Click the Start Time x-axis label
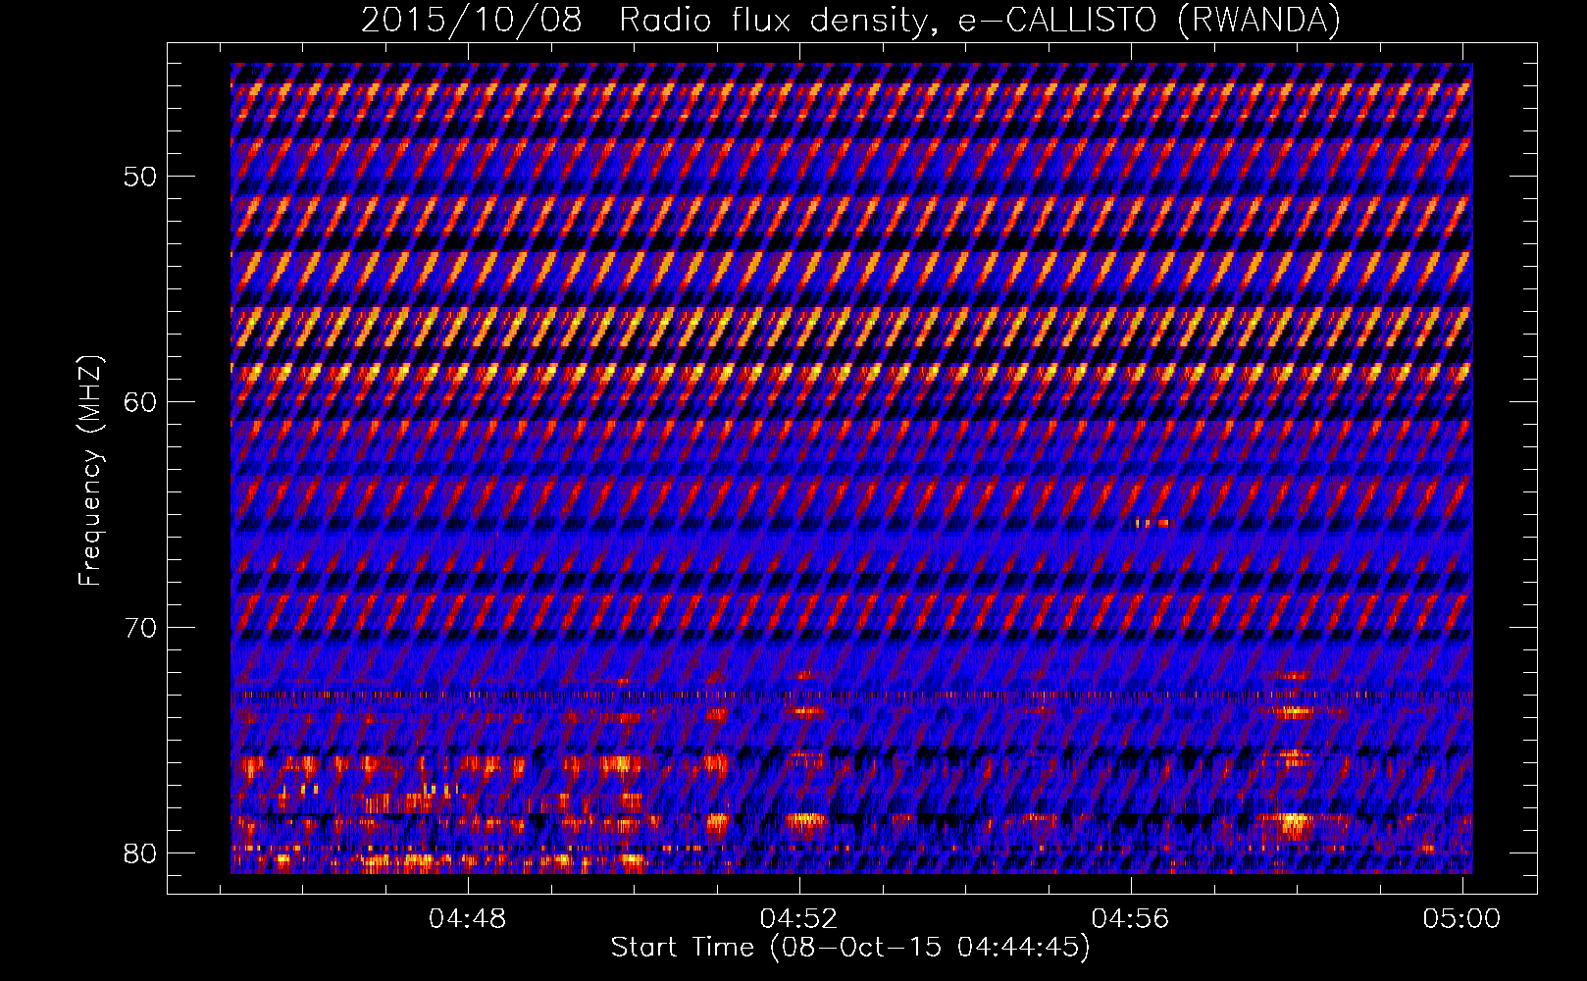The height and width of the screenshot is (981, 1587). click(x=850, y=948)
